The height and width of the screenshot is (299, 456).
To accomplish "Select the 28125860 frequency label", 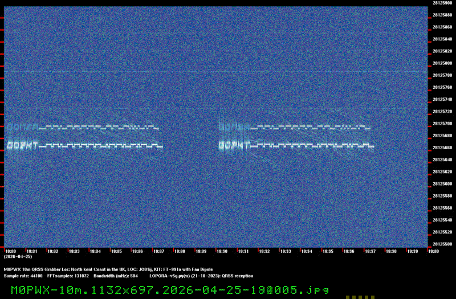I will [442, 27].
